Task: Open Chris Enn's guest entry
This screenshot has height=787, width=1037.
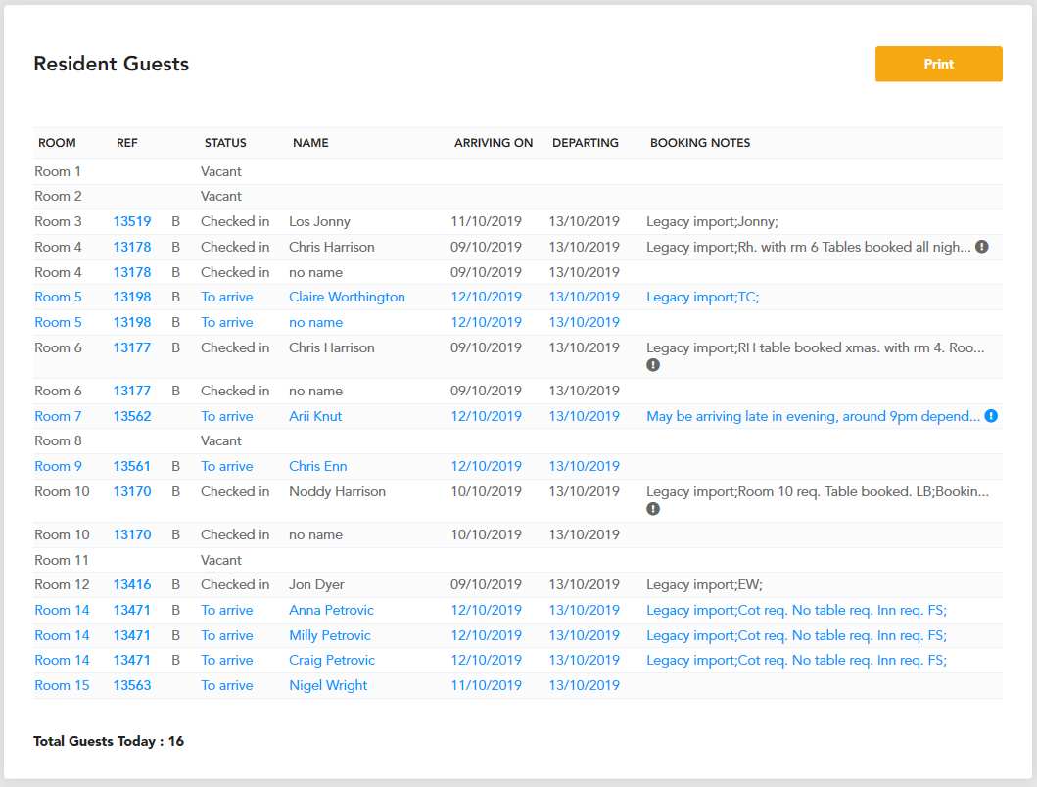Action: [x=317, y=466]
